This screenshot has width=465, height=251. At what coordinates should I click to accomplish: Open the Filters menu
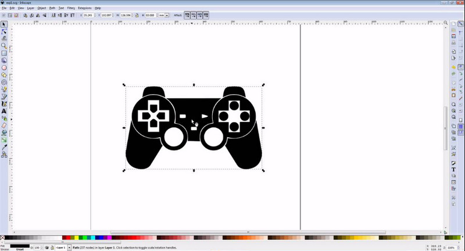tap(71, 8)
